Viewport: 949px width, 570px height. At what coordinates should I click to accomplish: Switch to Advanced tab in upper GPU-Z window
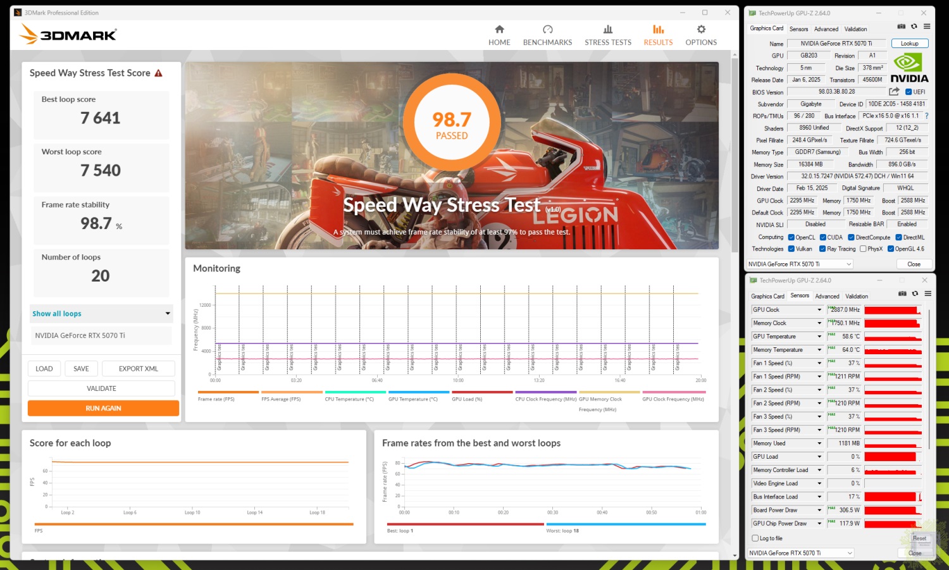click(826, 29)
